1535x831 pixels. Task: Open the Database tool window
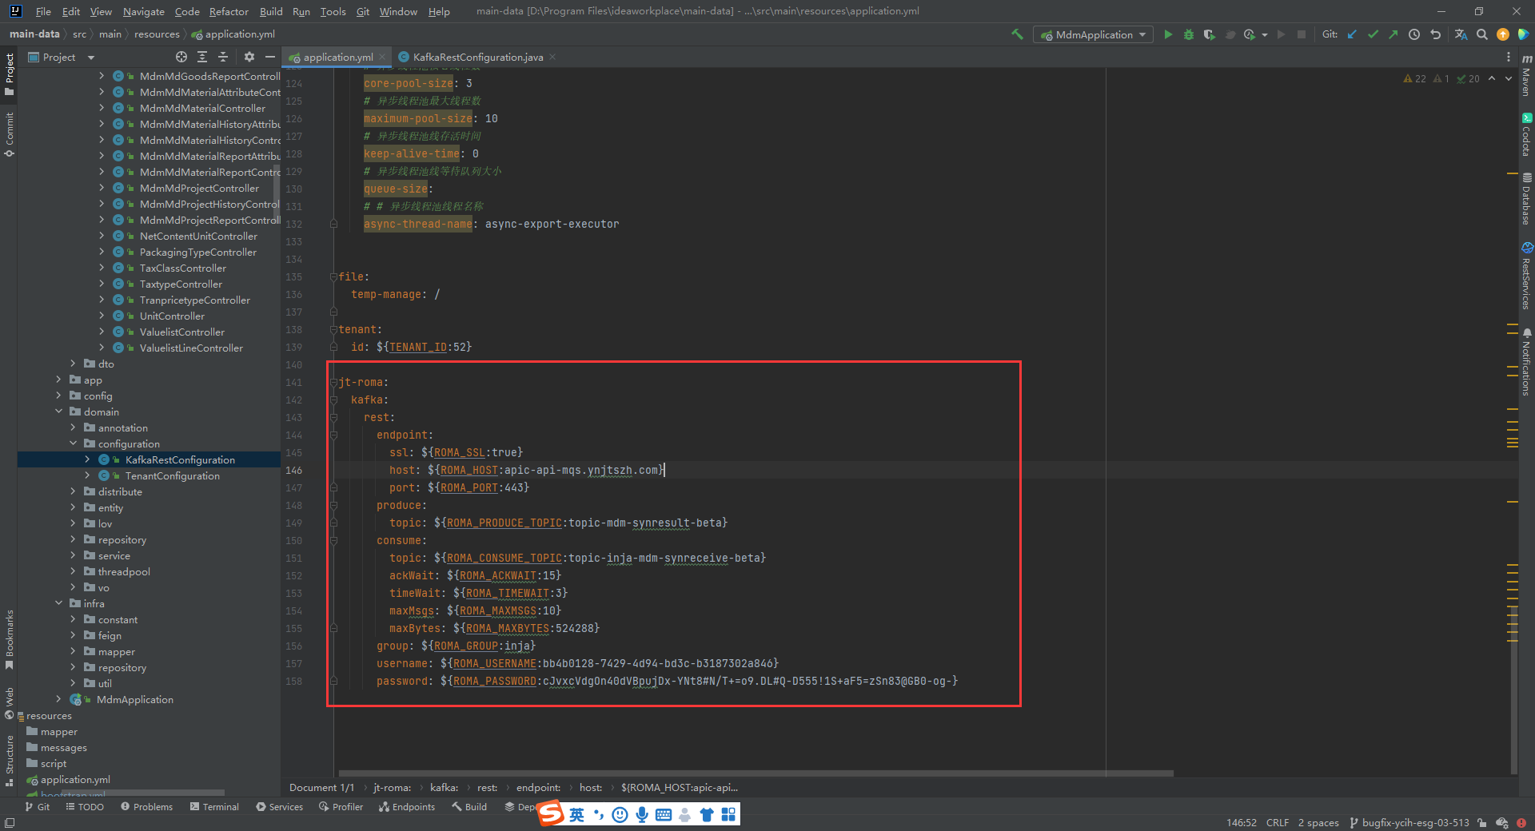[x=1526, y=198]
